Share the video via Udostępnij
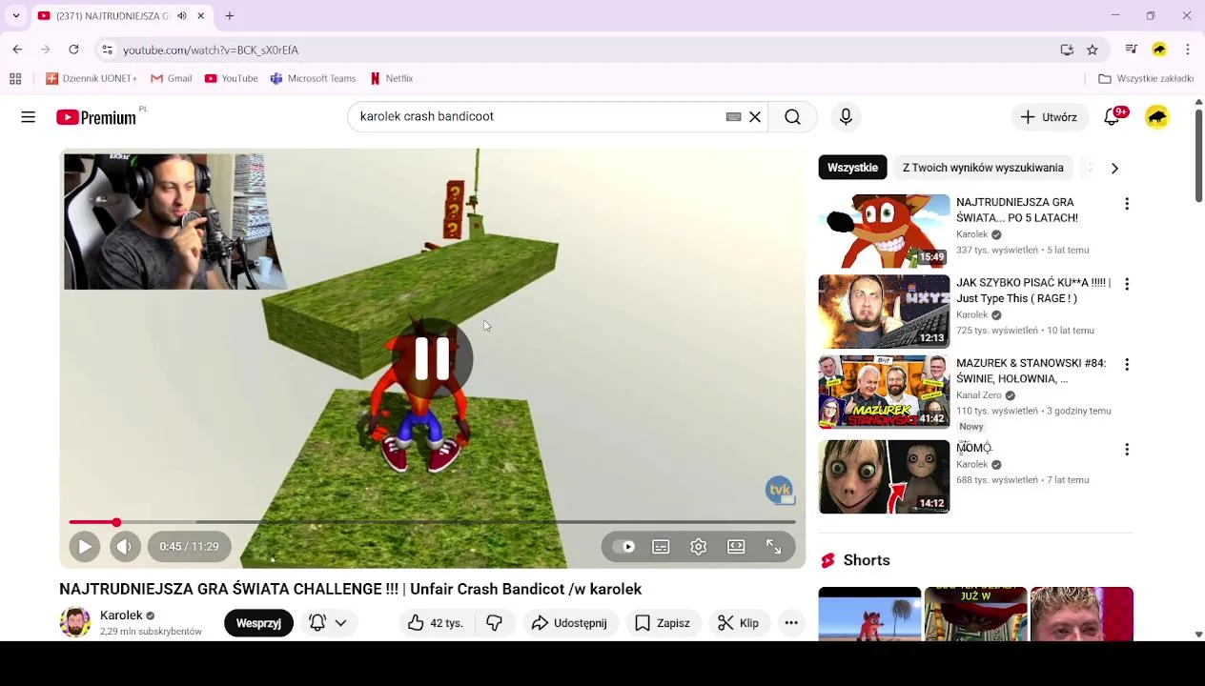Screen dimensions: 1205x686 (569, 623)
